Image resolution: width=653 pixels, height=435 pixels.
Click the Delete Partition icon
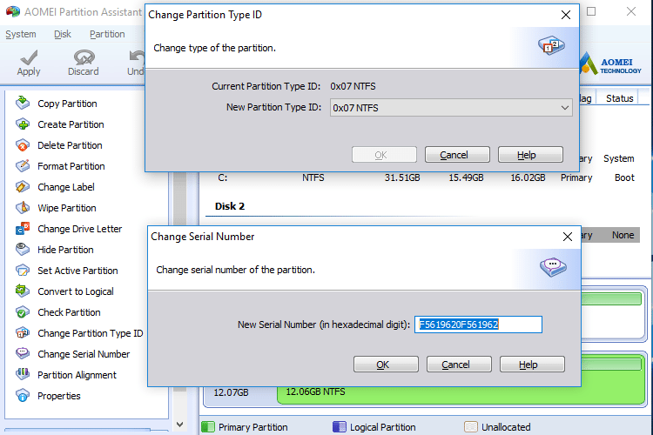click(23, 145)
